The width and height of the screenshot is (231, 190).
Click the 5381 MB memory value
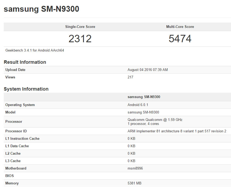click(135, 183)
